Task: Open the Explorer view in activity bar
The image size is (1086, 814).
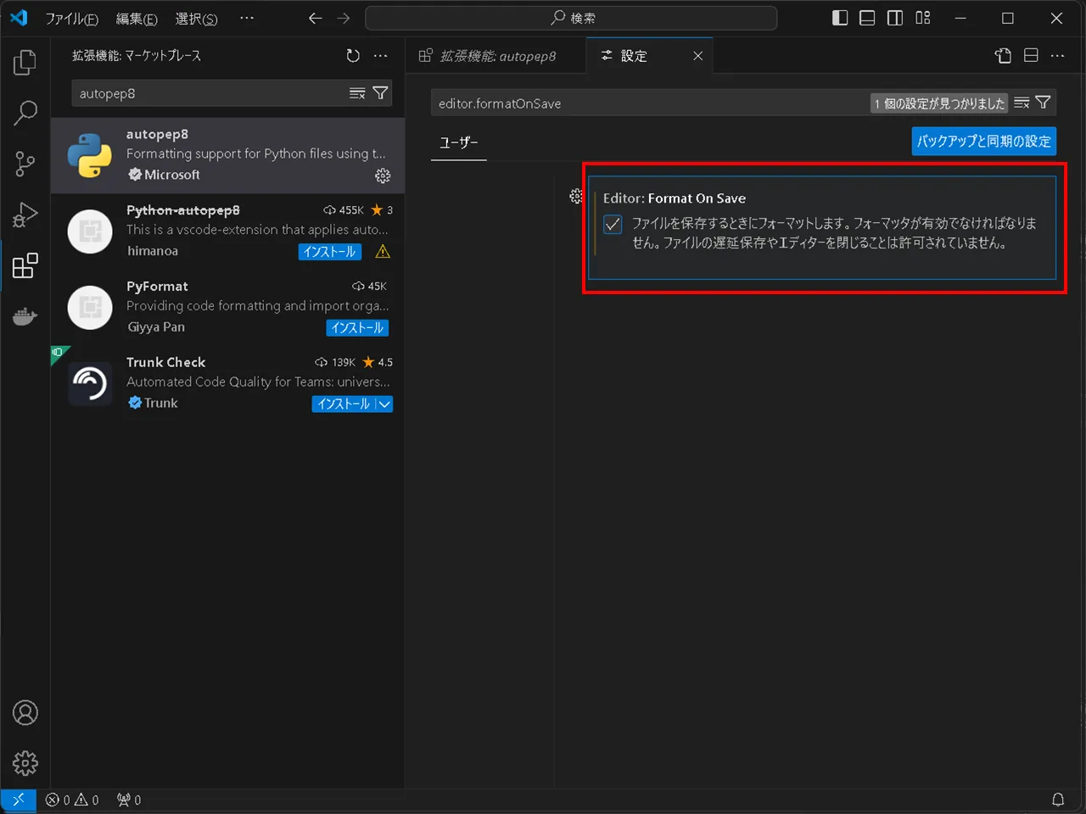Action: pyautogui.click(x=25, y=62)
